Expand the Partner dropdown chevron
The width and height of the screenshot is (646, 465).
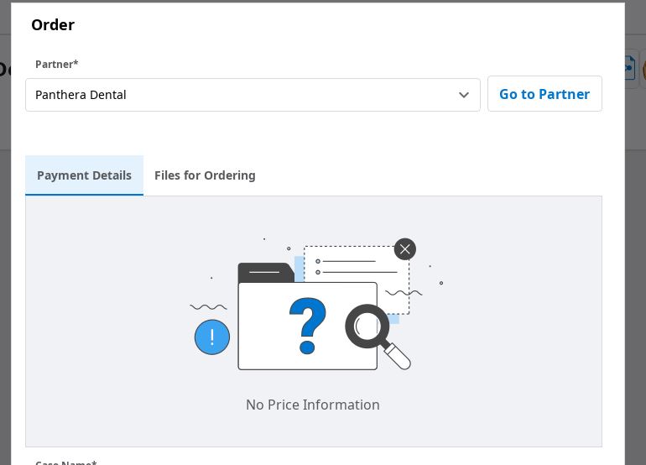464,95
